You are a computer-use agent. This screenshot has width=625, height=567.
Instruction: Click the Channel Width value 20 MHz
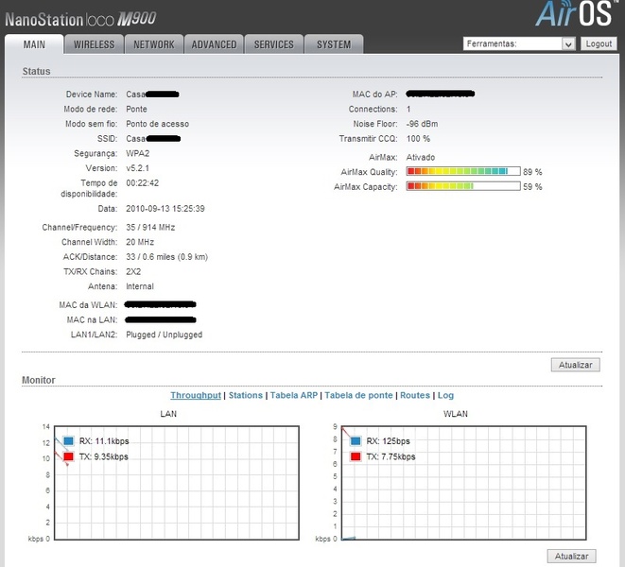(140, 242)
